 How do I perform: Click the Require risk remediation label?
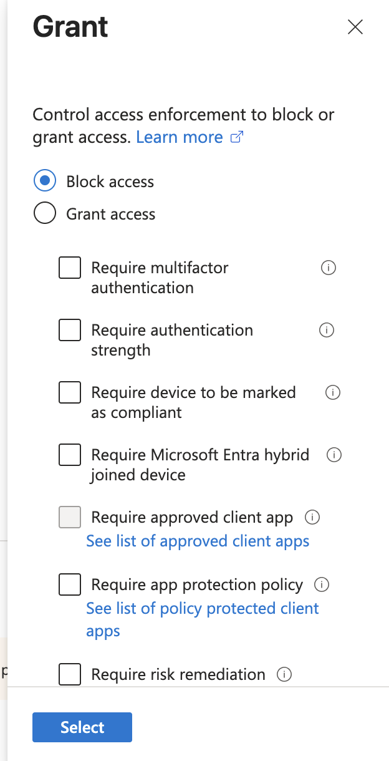(x=178, y=674)
